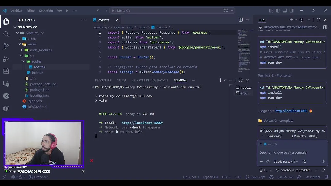331x186 pixels.
Task: Switch to the PROBLEMAS tab
Action: click(103, 80)
